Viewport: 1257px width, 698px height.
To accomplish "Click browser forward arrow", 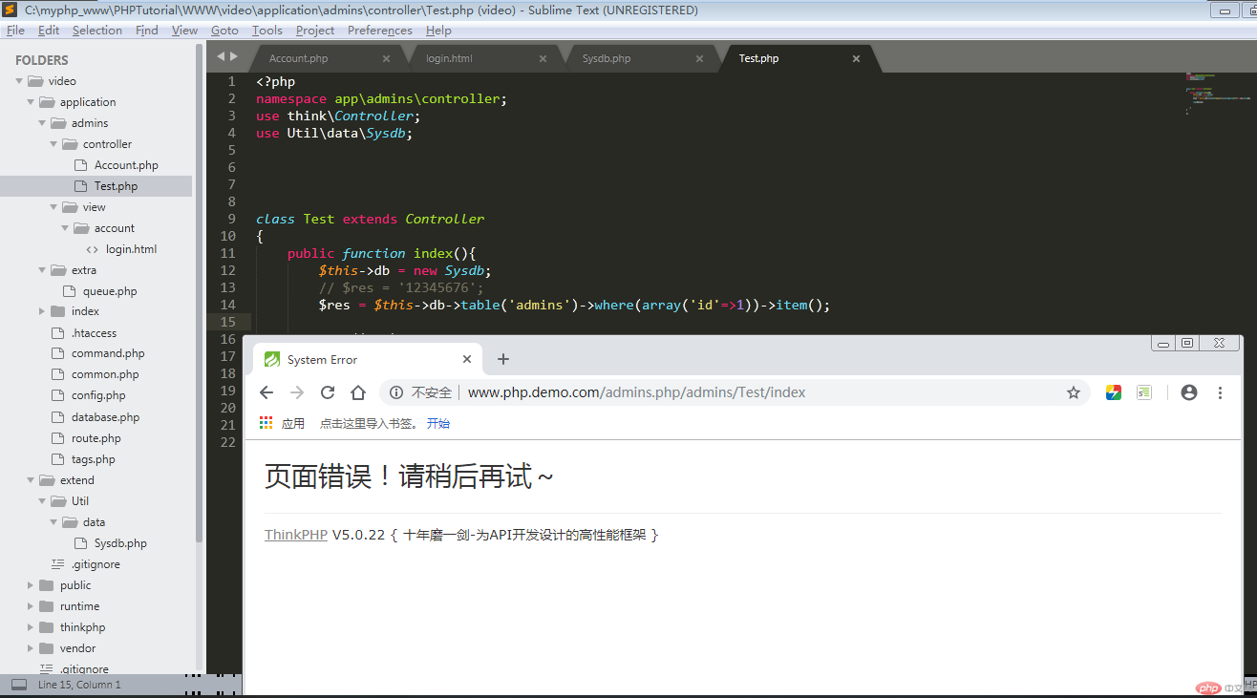I will tap(297, 392).
